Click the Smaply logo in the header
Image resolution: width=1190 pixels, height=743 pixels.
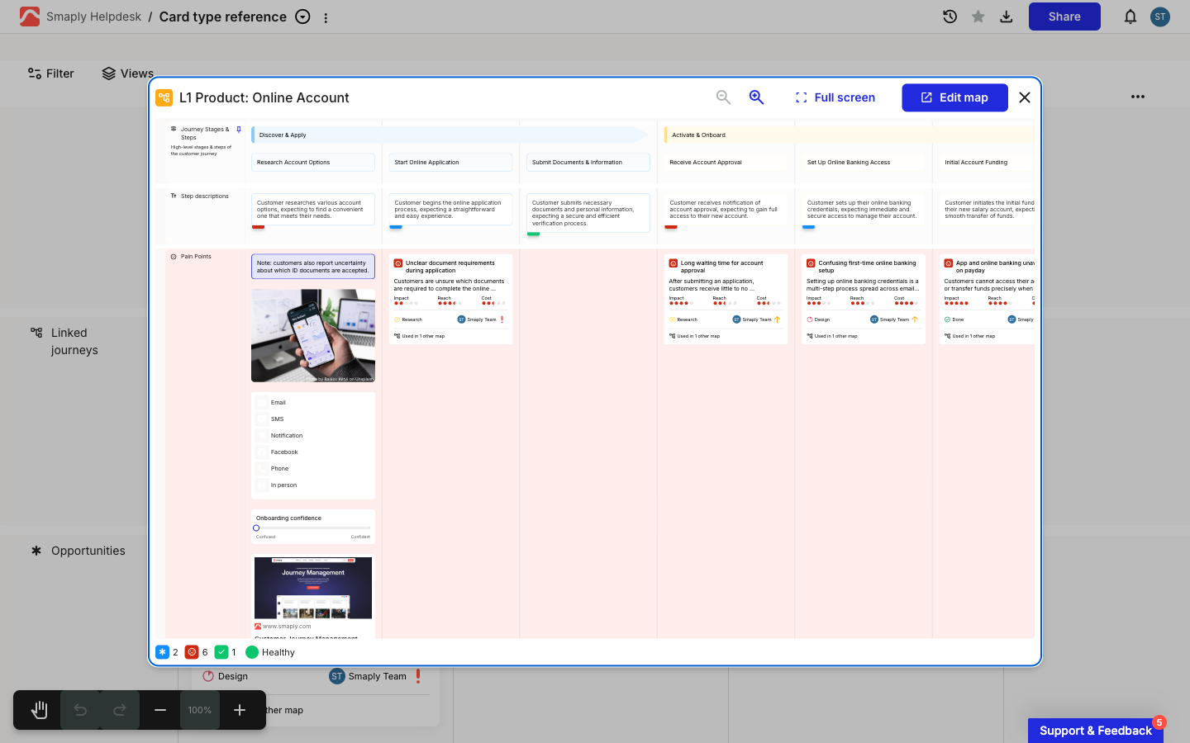point(30,17)
